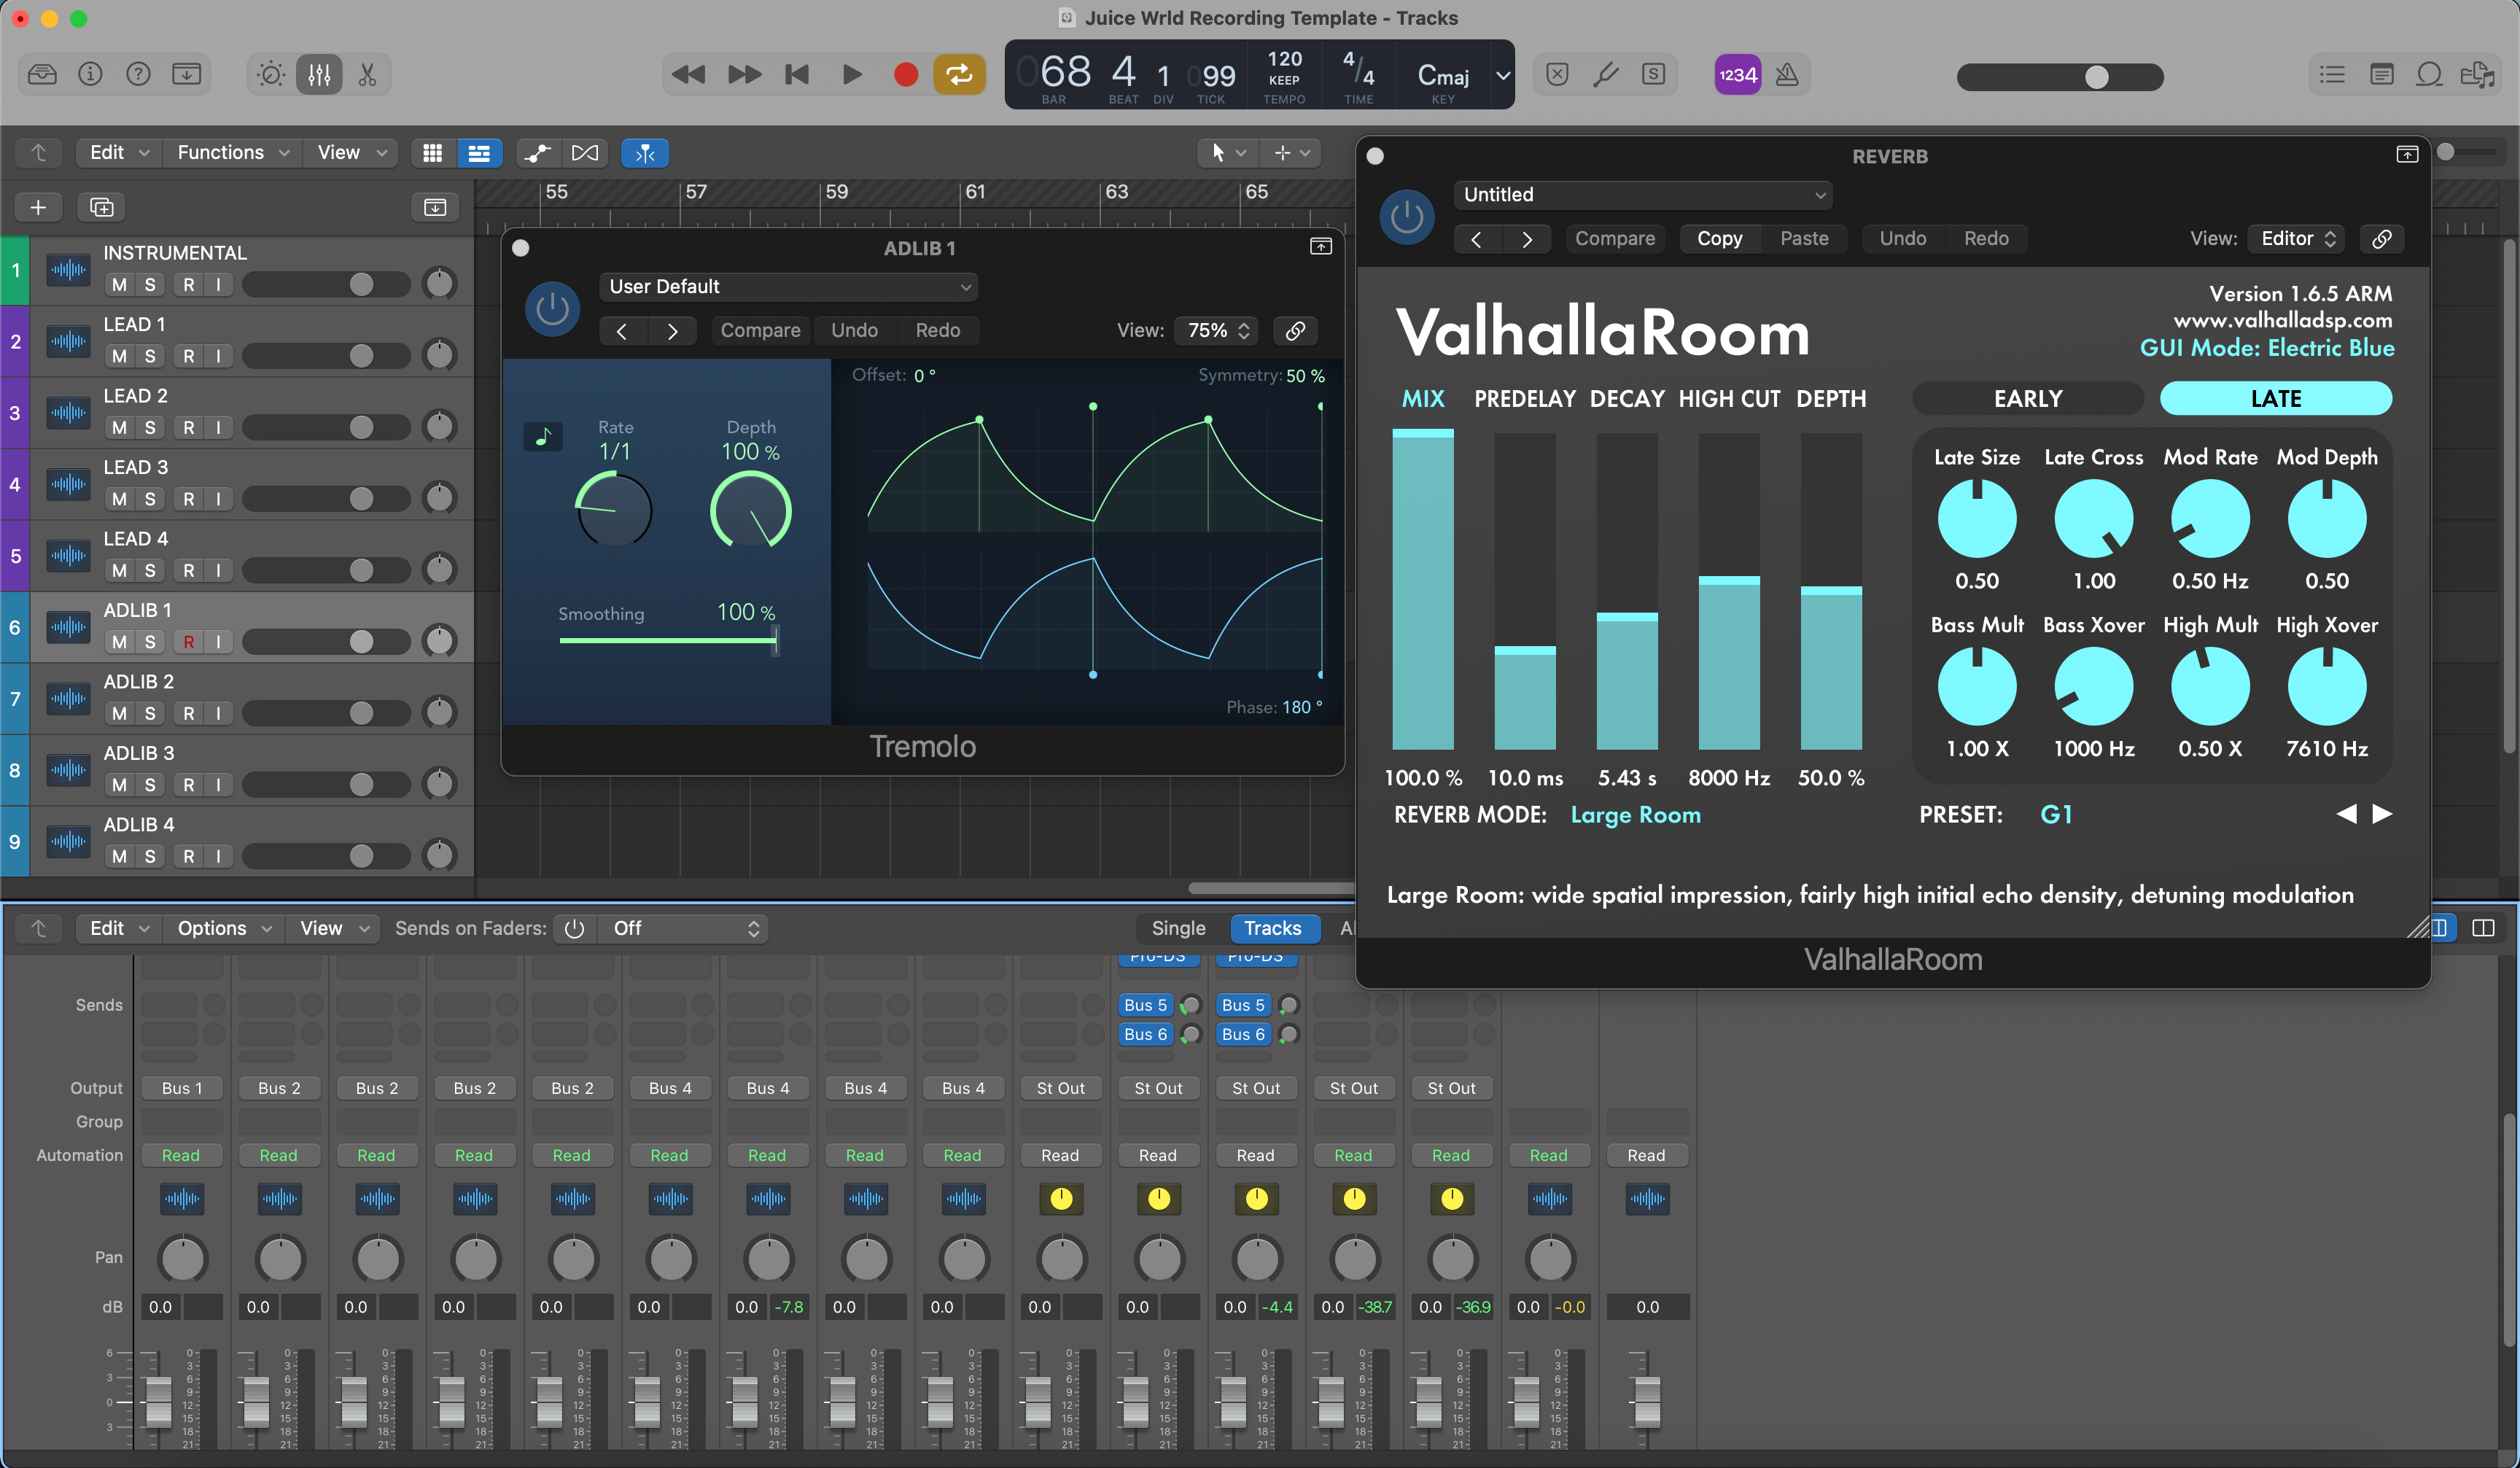Open the automation curve tool icon
The width and height of the screenshot is (2520, 1468).
coord(538,153)
